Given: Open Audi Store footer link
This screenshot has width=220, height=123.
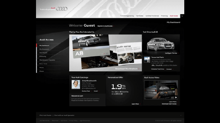Looking at the screenshot, I should (x=64, y=121).
